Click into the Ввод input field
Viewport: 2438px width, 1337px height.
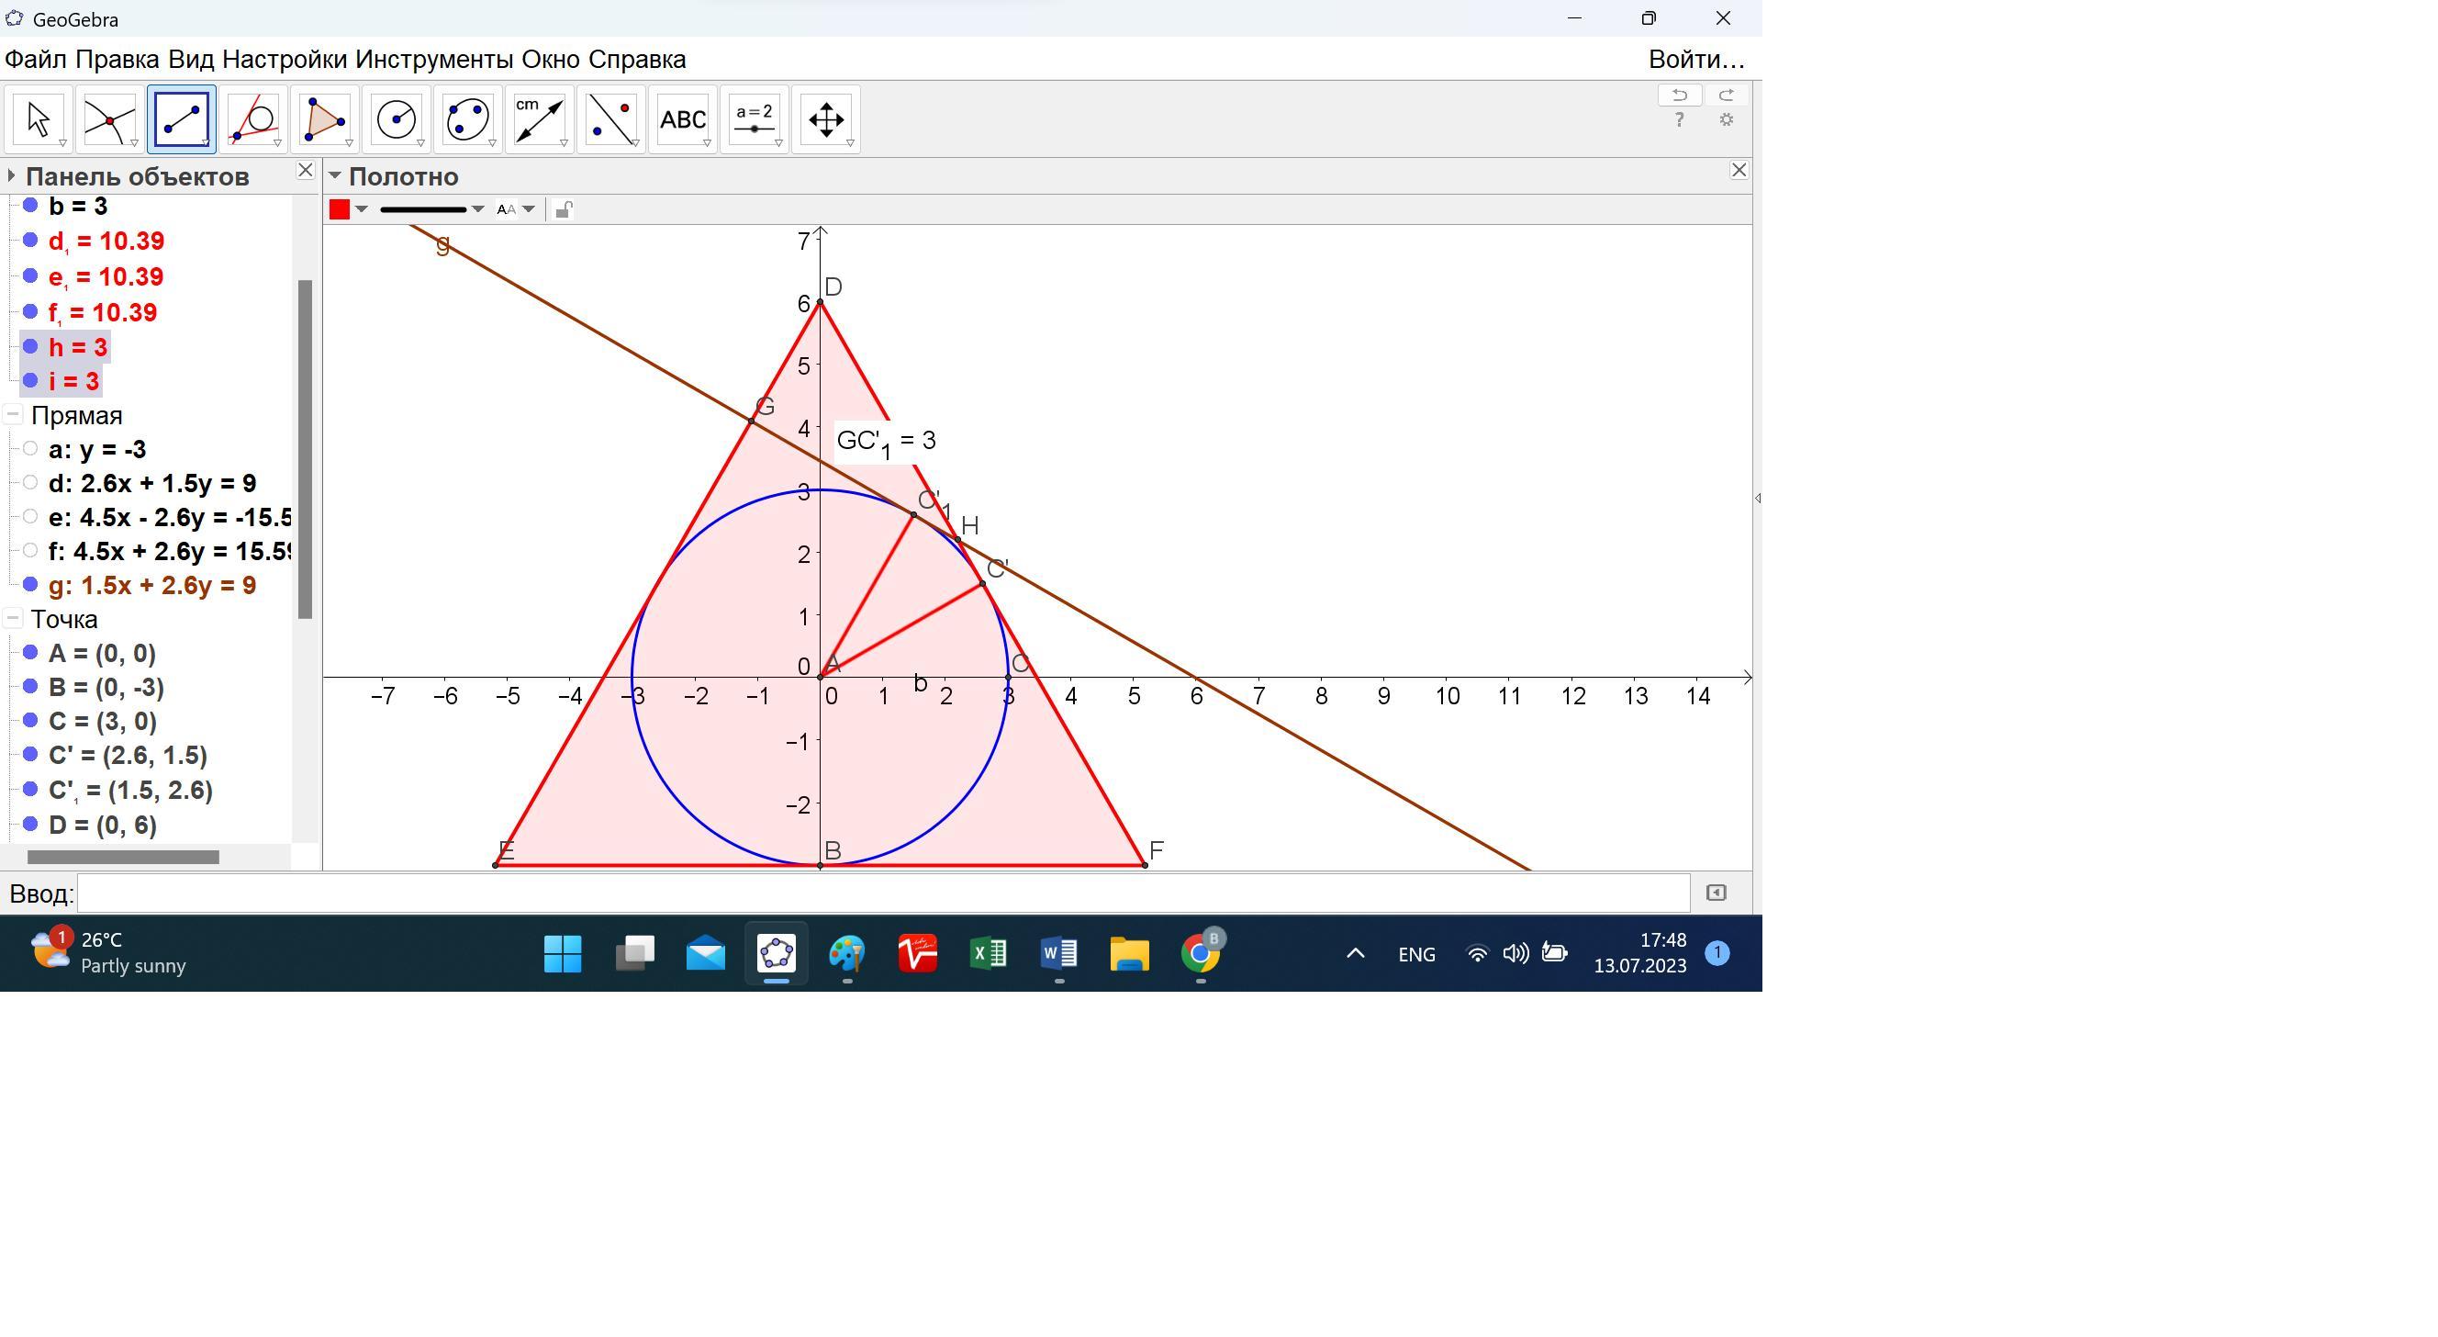[x=883, y=893]
